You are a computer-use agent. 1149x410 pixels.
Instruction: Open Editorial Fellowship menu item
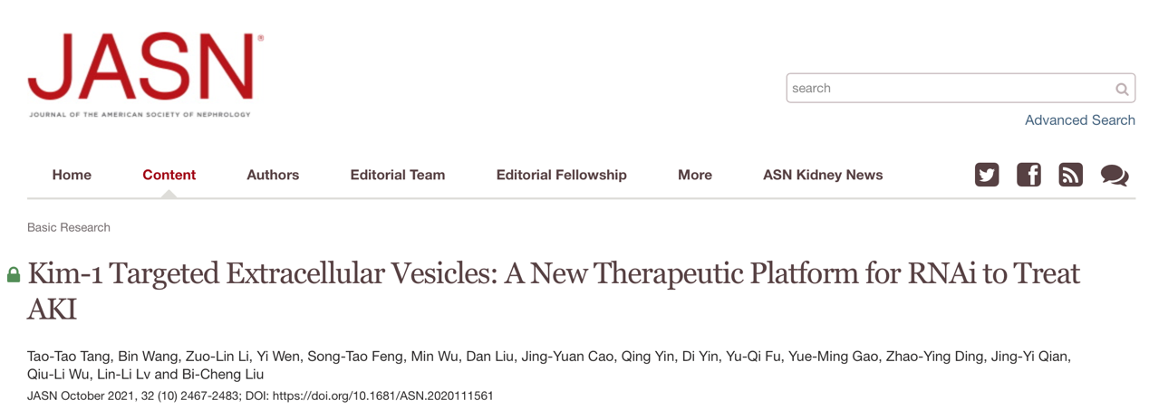click(561, 176)
